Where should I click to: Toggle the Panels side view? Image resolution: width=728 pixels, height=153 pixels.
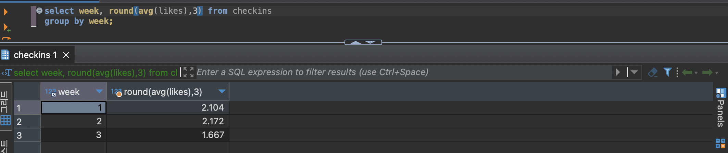pos(720,108)
